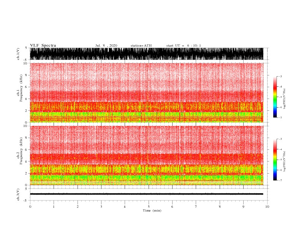Click the time axis tick label "0"

(30, 207)
